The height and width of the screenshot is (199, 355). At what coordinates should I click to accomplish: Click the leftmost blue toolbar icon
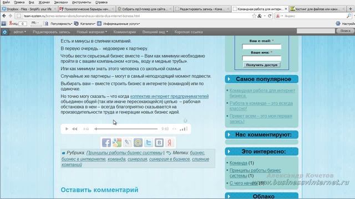[x=4, y=23]
